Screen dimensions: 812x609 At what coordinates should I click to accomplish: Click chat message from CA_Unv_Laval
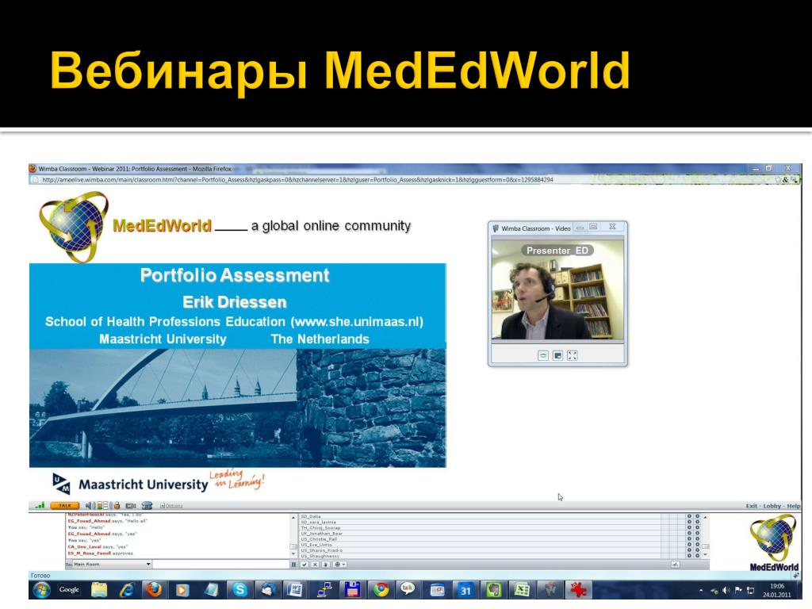coord(98,547)
